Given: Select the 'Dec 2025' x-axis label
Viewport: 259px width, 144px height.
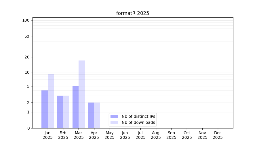Looking at the screenshot, I should [218, 135].
